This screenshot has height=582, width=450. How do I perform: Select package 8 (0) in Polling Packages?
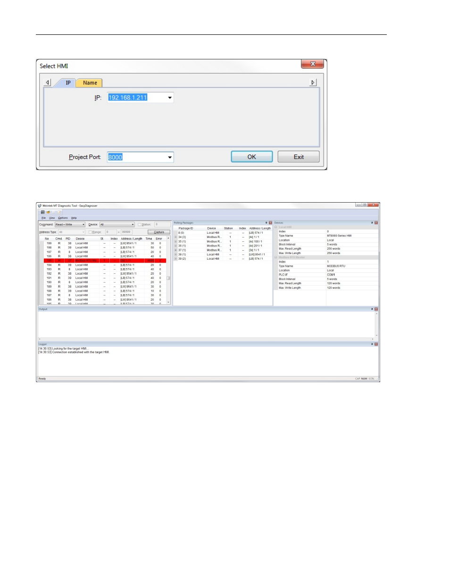click(x=223, y=233)
